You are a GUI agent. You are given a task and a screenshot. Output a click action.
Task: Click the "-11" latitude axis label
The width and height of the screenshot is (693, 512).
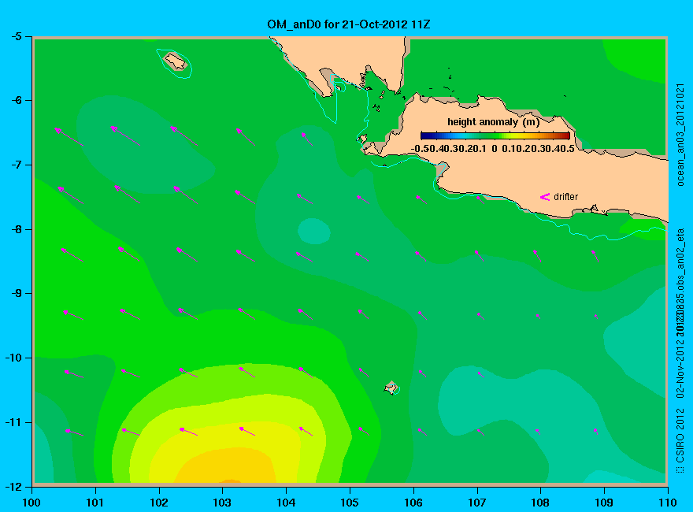[13, 422]
